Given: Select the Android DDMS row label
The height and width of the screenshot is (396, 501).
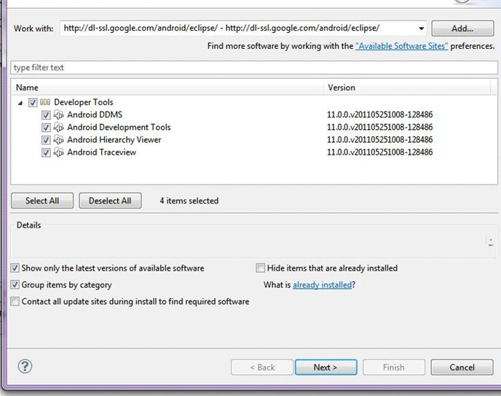Looking at the screenshot, I should click(95, 114).
